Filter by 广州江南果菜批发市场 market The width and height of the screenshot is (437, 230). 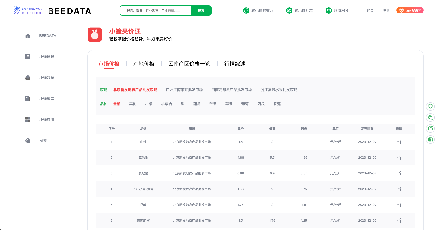click(x=184, y=90)
